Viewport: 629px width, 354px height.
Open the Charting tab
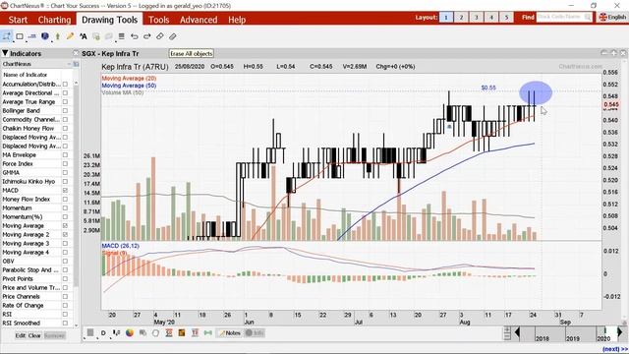coord(54,20)
